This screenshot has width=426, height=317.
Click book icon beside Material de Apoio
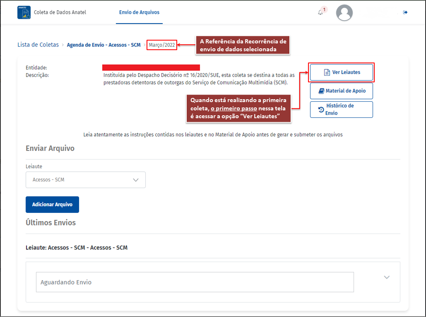coord(321,91)
